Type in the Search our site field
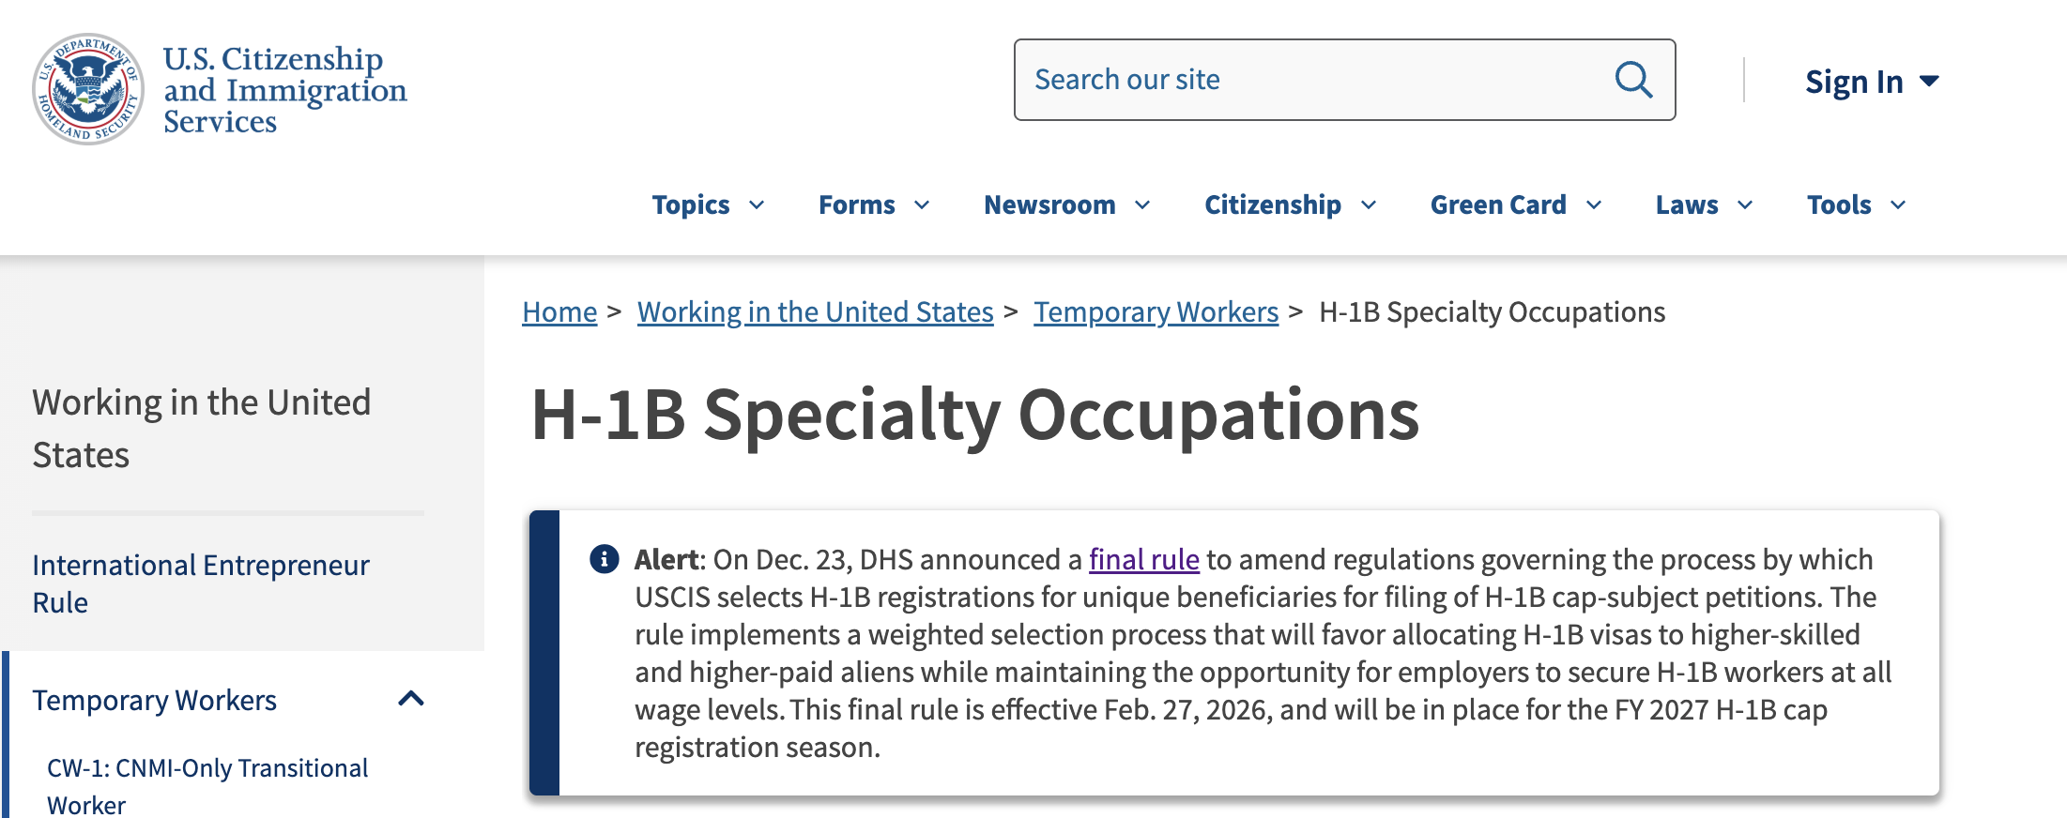 1314,80
